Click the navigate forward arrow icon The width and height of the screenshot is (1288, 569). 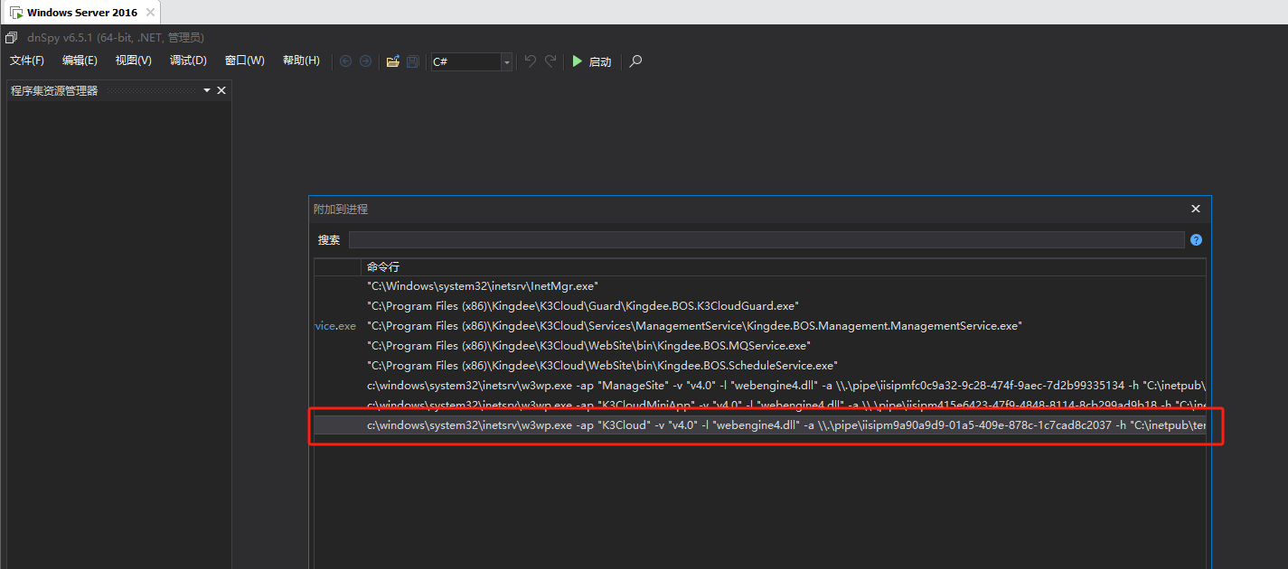click(365, 61)
